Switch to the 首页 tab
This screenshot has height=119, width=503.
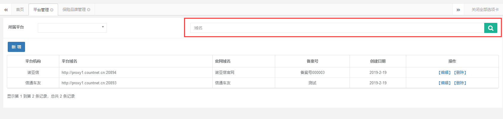point(20,10)
